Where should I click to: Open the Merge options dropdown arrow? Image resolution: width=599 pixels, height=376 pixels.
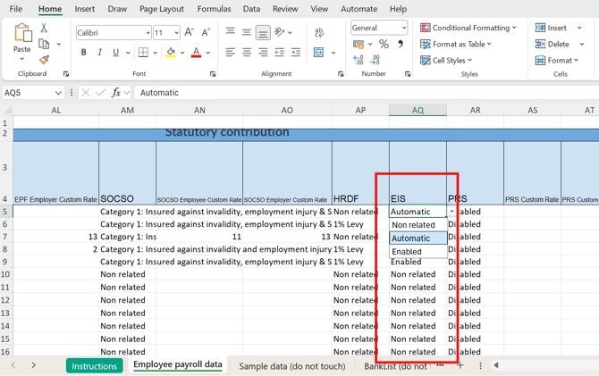[333, 53]
